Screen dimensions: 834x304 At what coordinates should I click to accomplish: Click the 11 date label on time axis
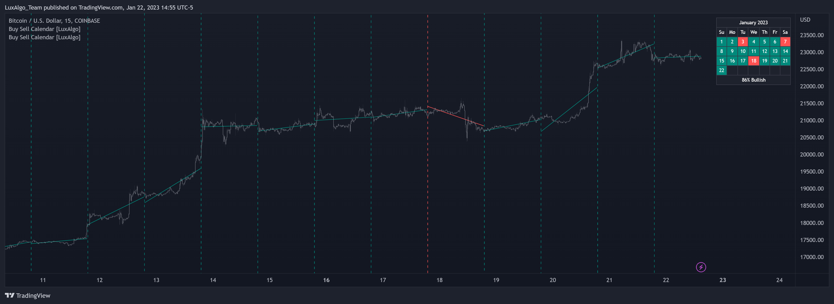pos(43,280)
